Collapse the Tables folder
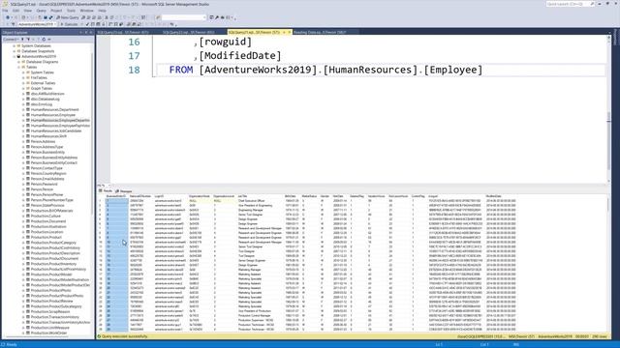Viewport: 620px width, 348px height. (18, 67)
